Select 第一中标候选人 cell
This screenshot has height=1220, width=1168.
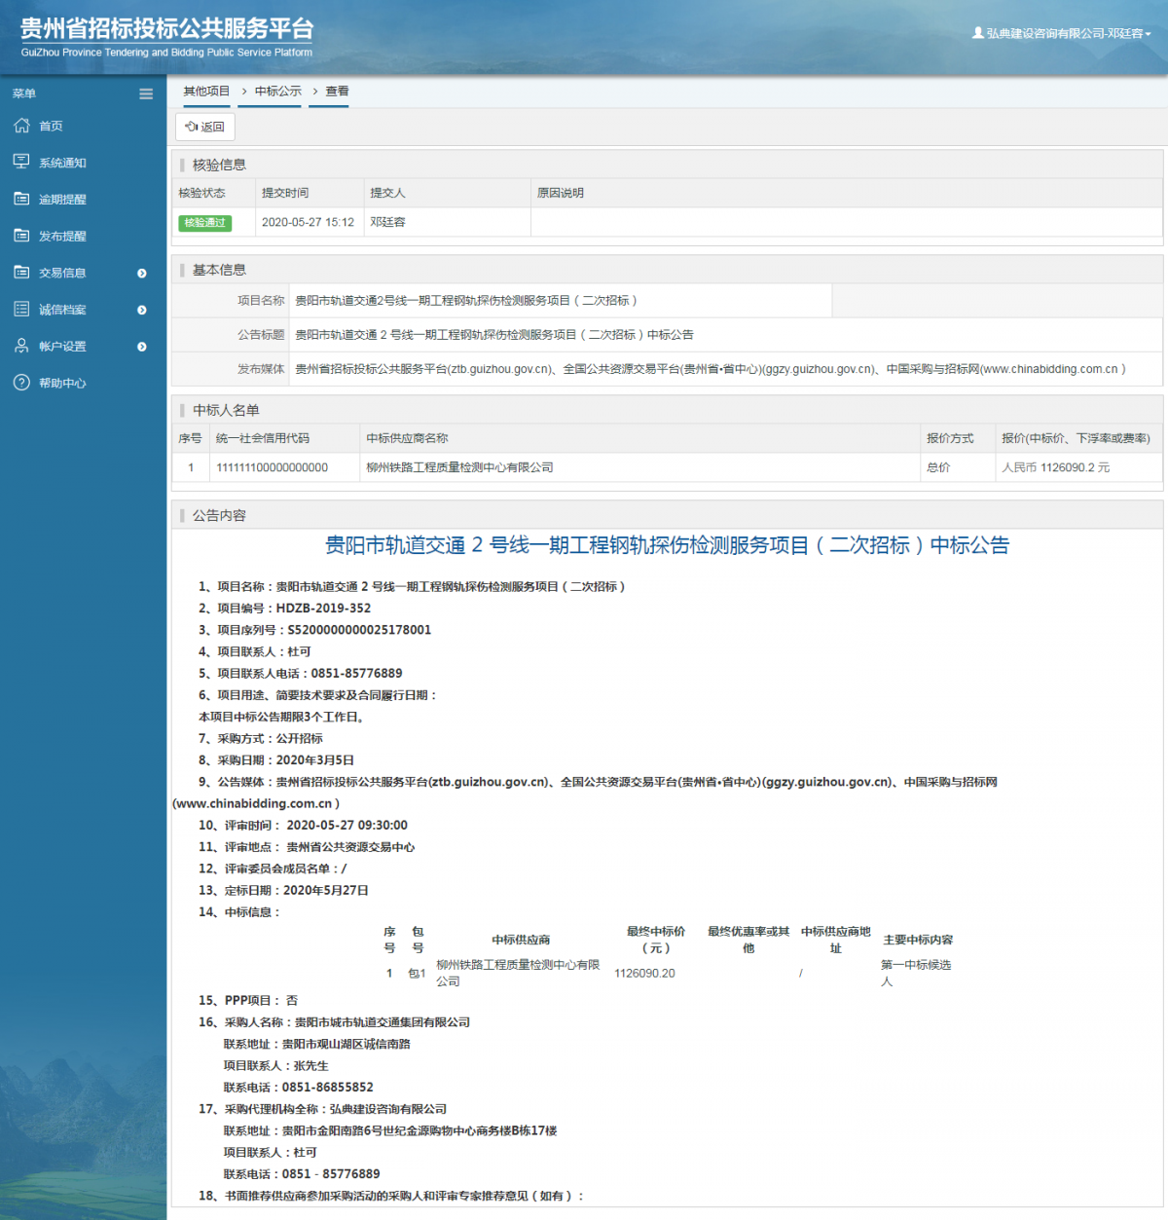(x=916, y=973)
